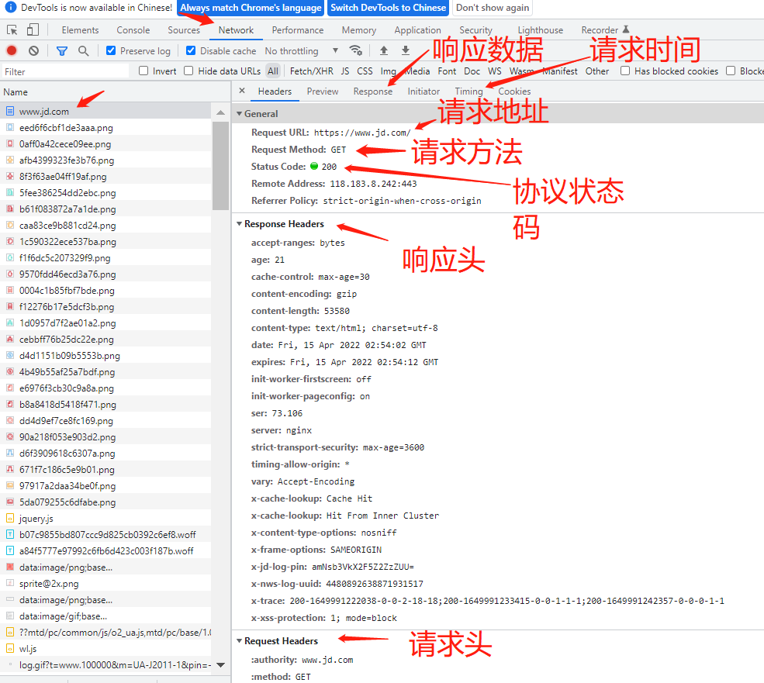
Task: Toggle the Preserve log checkbox
Action: pos(111,50)
